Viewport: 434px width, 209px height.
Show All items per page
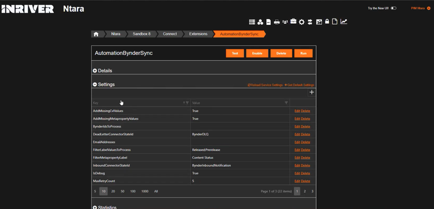coord(156,191)
